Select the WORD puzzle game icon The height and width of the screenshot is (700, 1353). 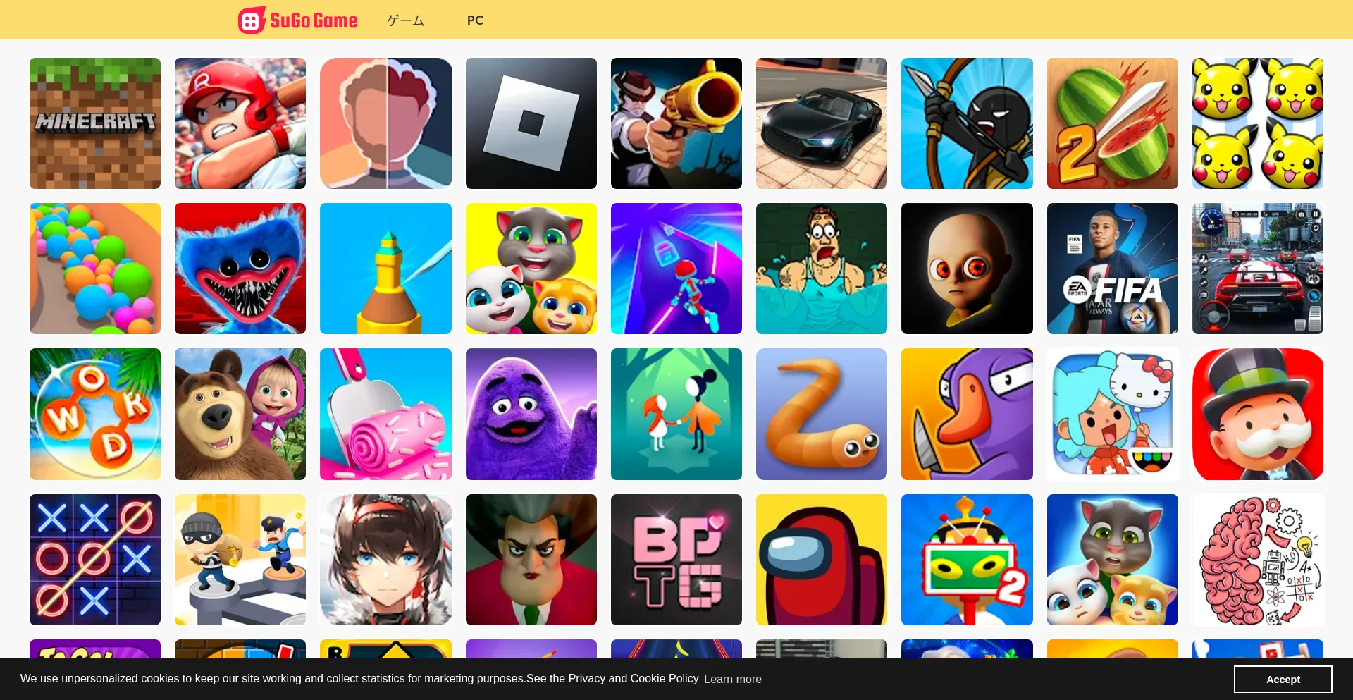[x=95, y=415]
